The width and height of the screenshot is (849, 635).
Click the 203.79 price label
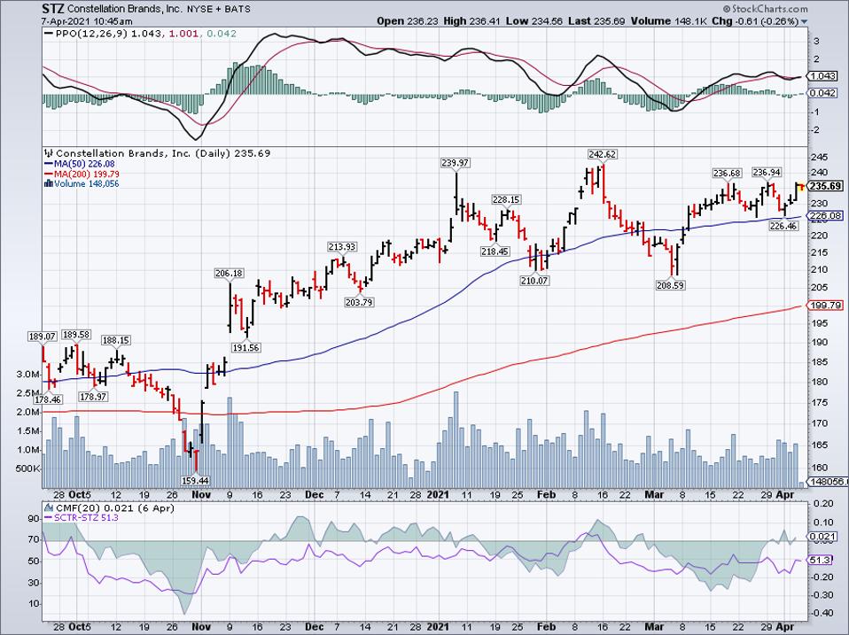point(358,302)
